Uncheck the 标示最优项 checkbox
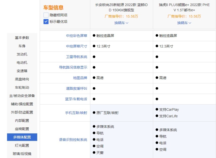The image size is (216, 158). click(x=46, y=22)
